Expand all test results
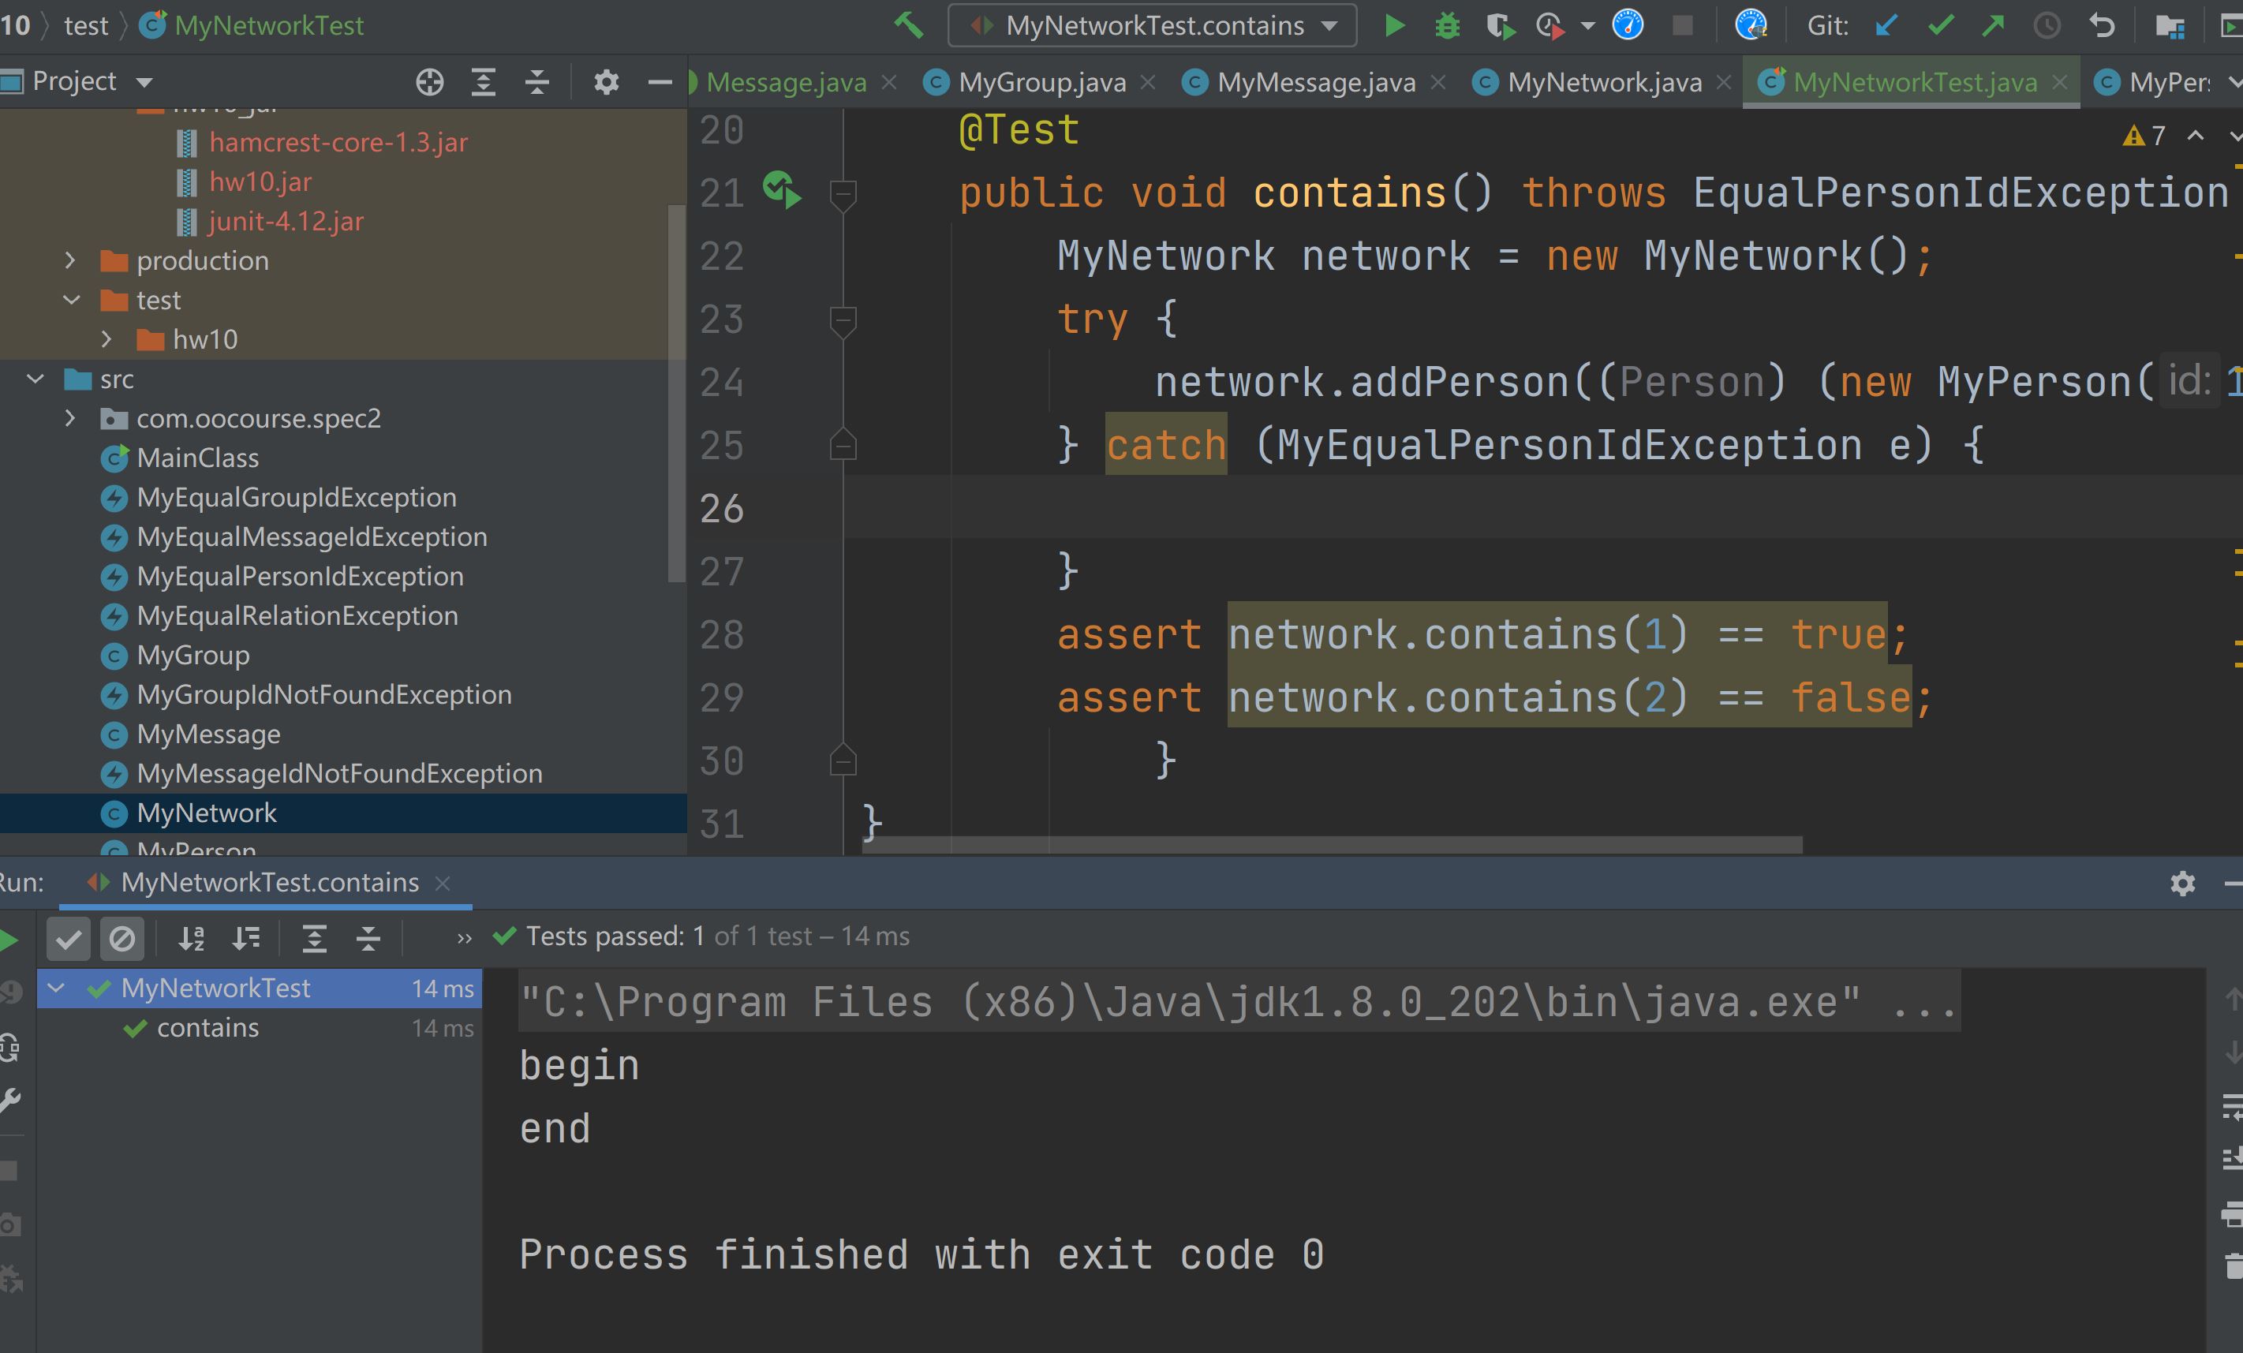 pos(314,939)
